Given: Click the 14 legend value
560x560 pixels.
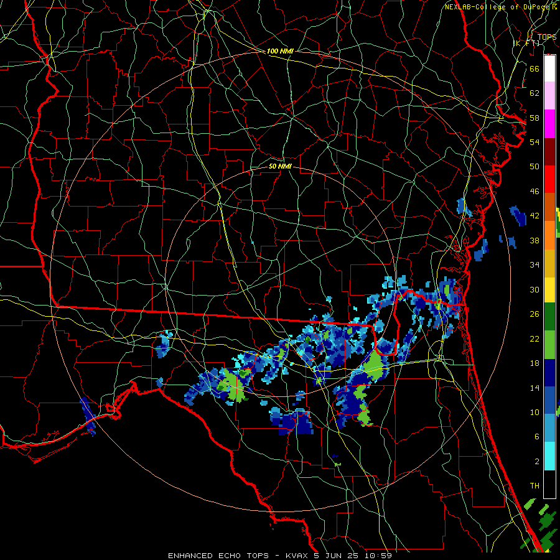Looking at the screenshot, I should [534, 388].
